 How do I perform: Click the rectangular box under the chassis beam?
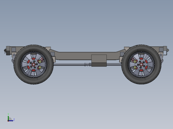[99, 61]
